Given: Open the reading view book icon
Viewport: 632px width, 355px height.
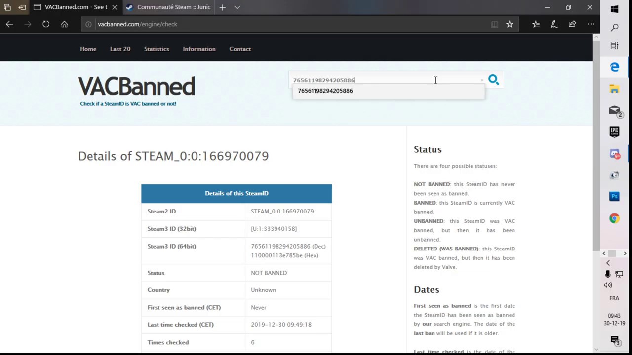Looking at the screenshot, I should [x=494, y=24].
